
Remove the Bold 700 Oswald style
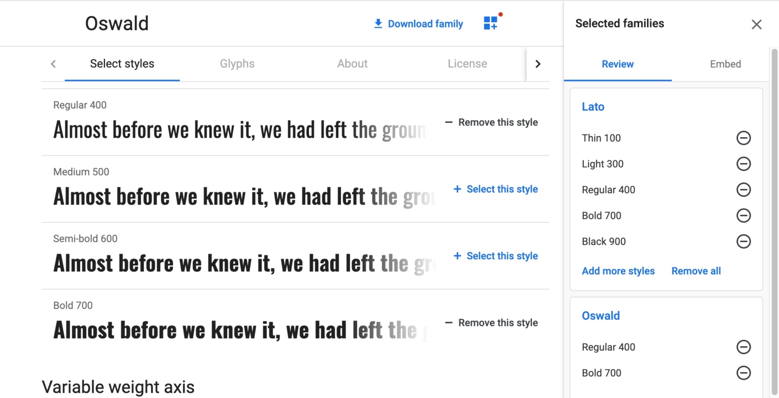[490, 323]
